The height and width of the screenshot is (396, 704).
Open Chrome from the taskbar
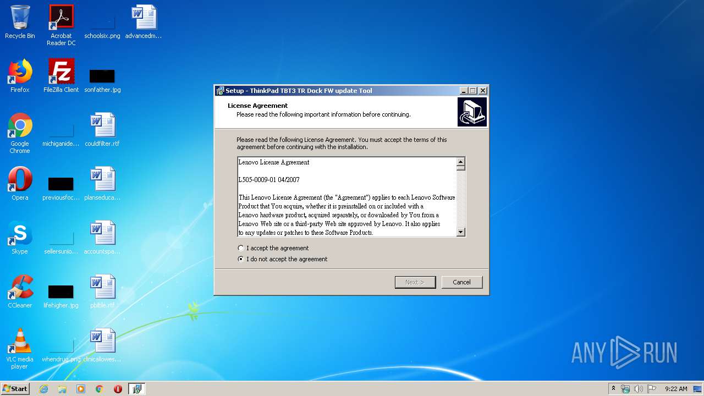[x=100, y=389]
